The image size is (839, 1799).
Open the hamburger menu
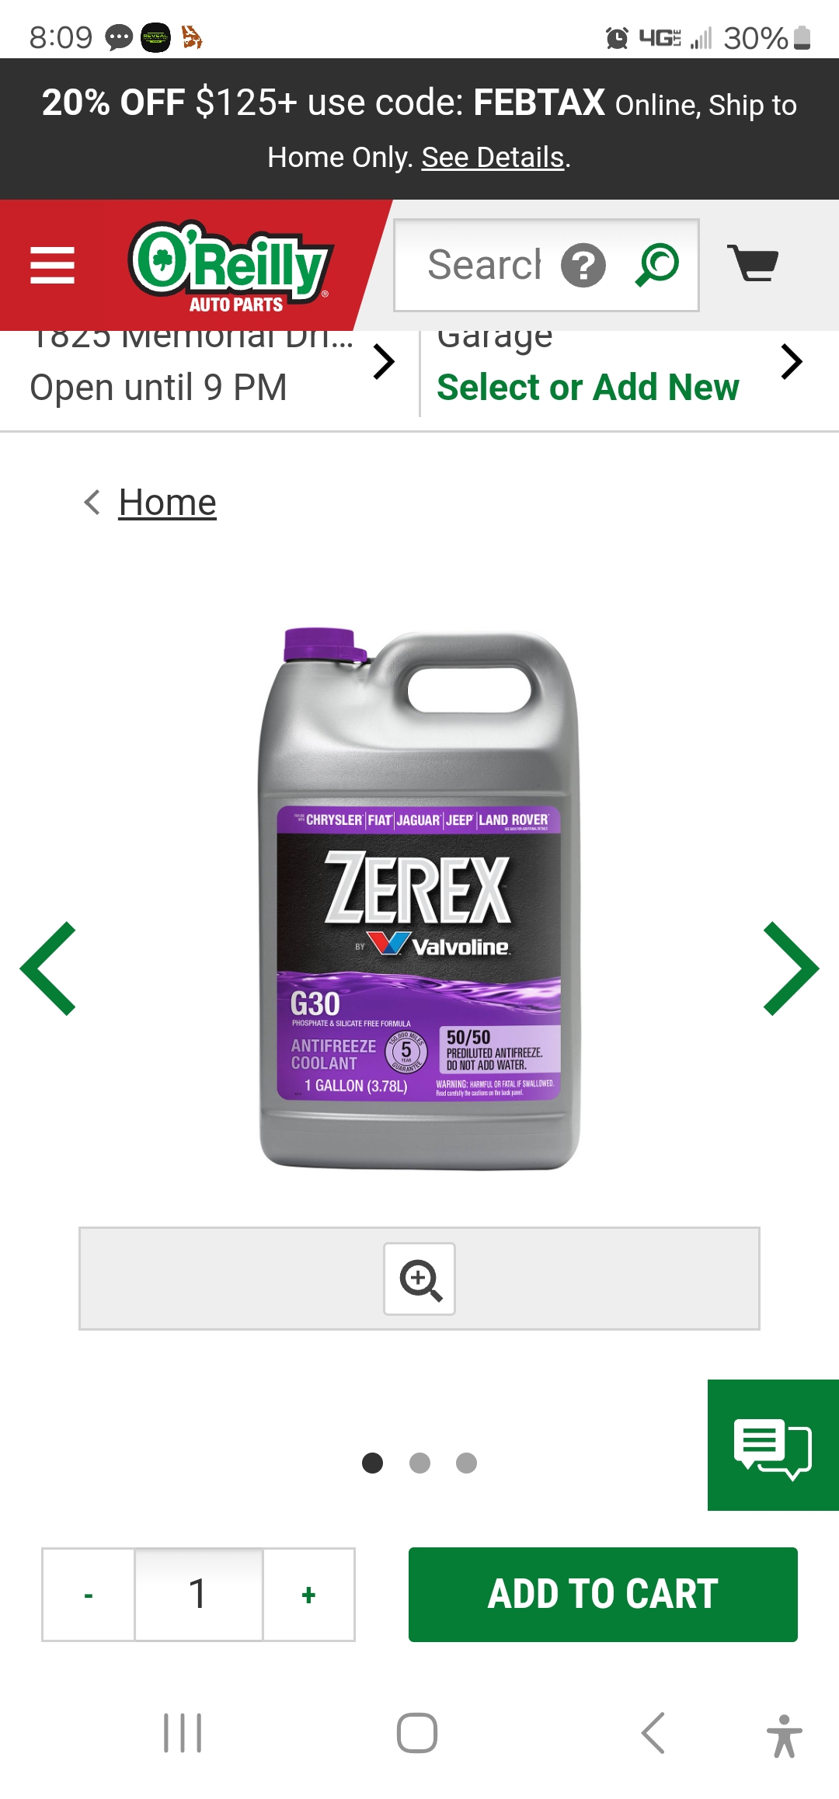(x=52, y=265)
